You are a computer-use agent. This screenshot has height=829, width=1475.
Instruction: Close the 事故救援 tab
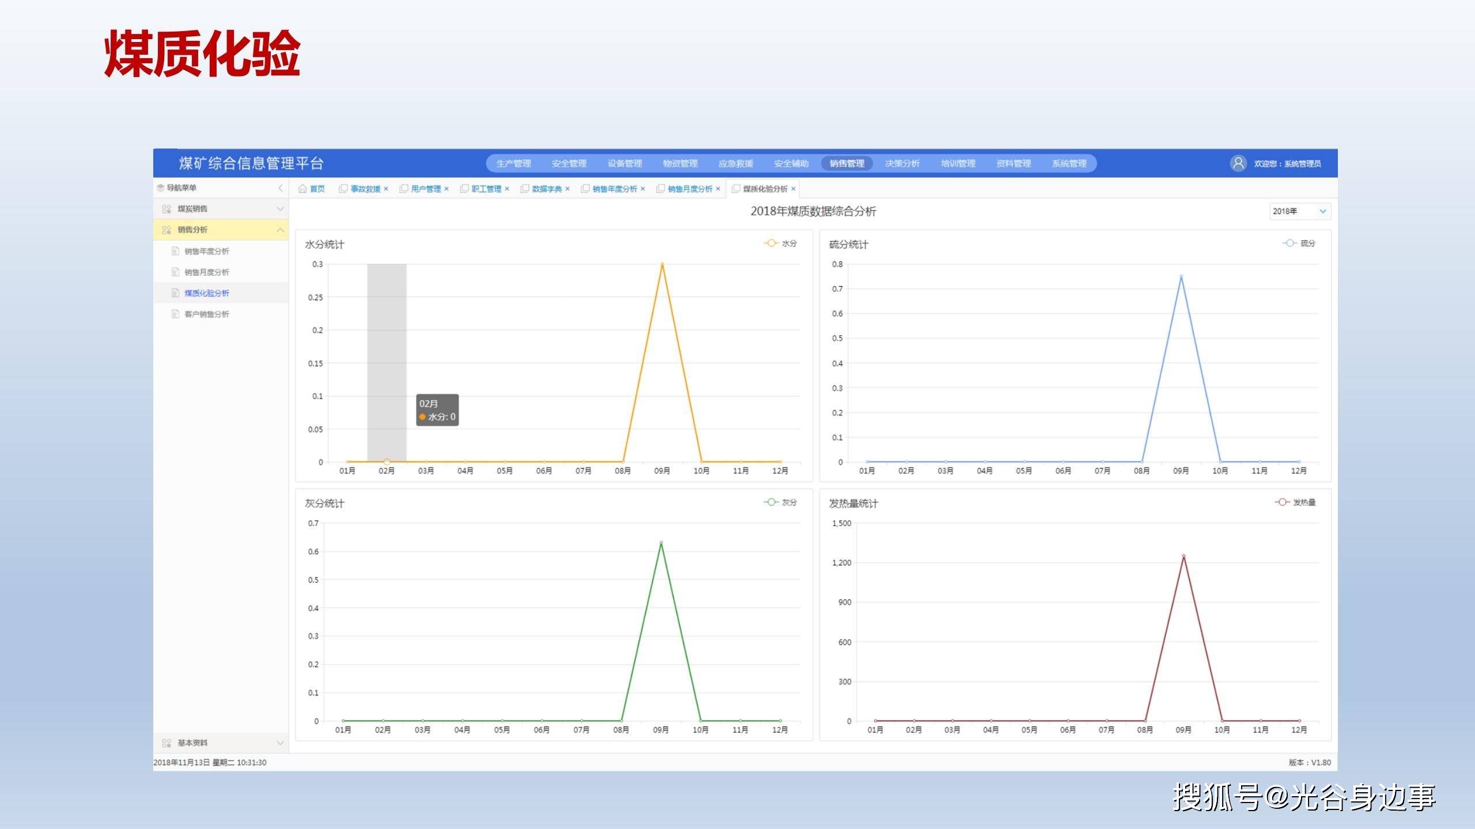386,189
